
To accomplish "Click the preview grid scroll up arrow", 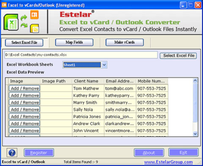I will pos(195,81).
